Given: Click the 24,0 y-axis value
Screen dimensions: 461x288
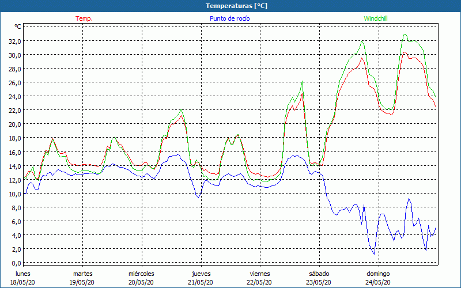Looking at the screenshot, I should pyautogui.click(x=15, y=96).
